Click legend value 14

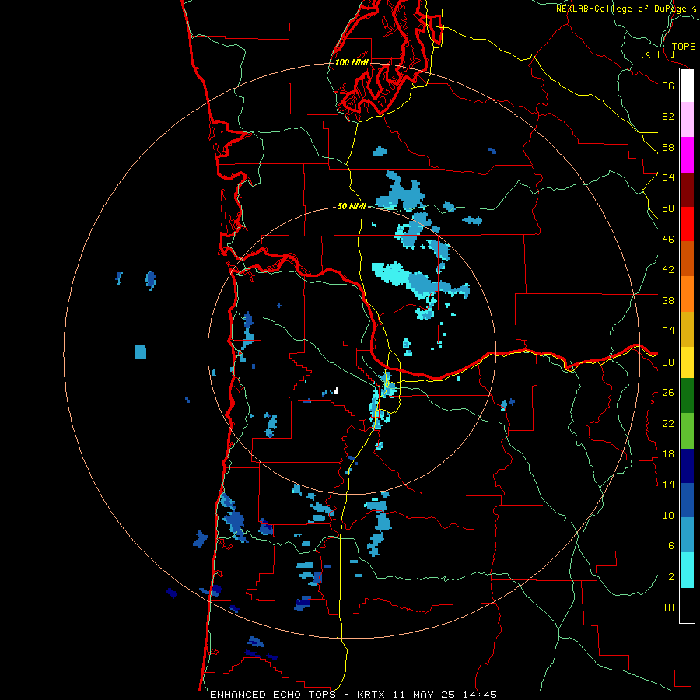pos(668,485)
